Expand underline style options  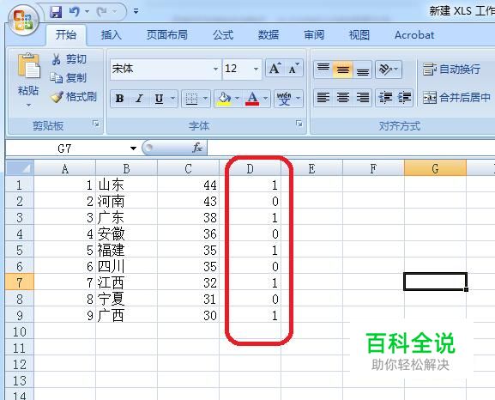(173, 99)
